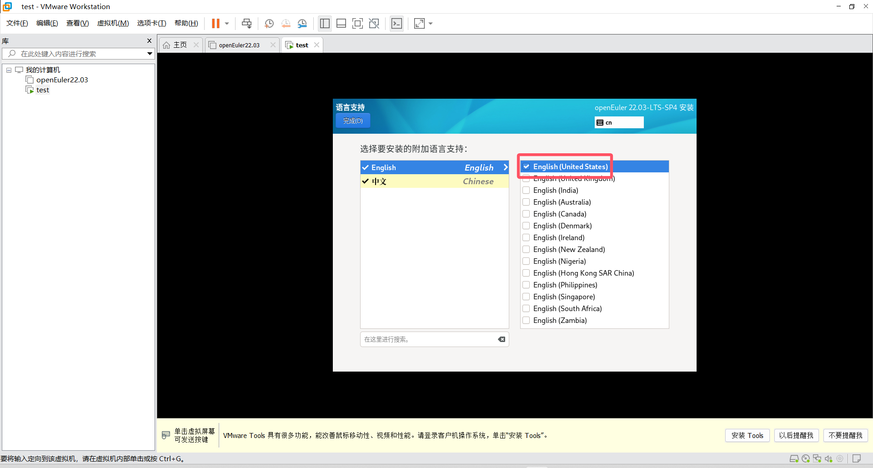Open the 文件(F) menu
This screenshot has width=873, height=468.
17,23
